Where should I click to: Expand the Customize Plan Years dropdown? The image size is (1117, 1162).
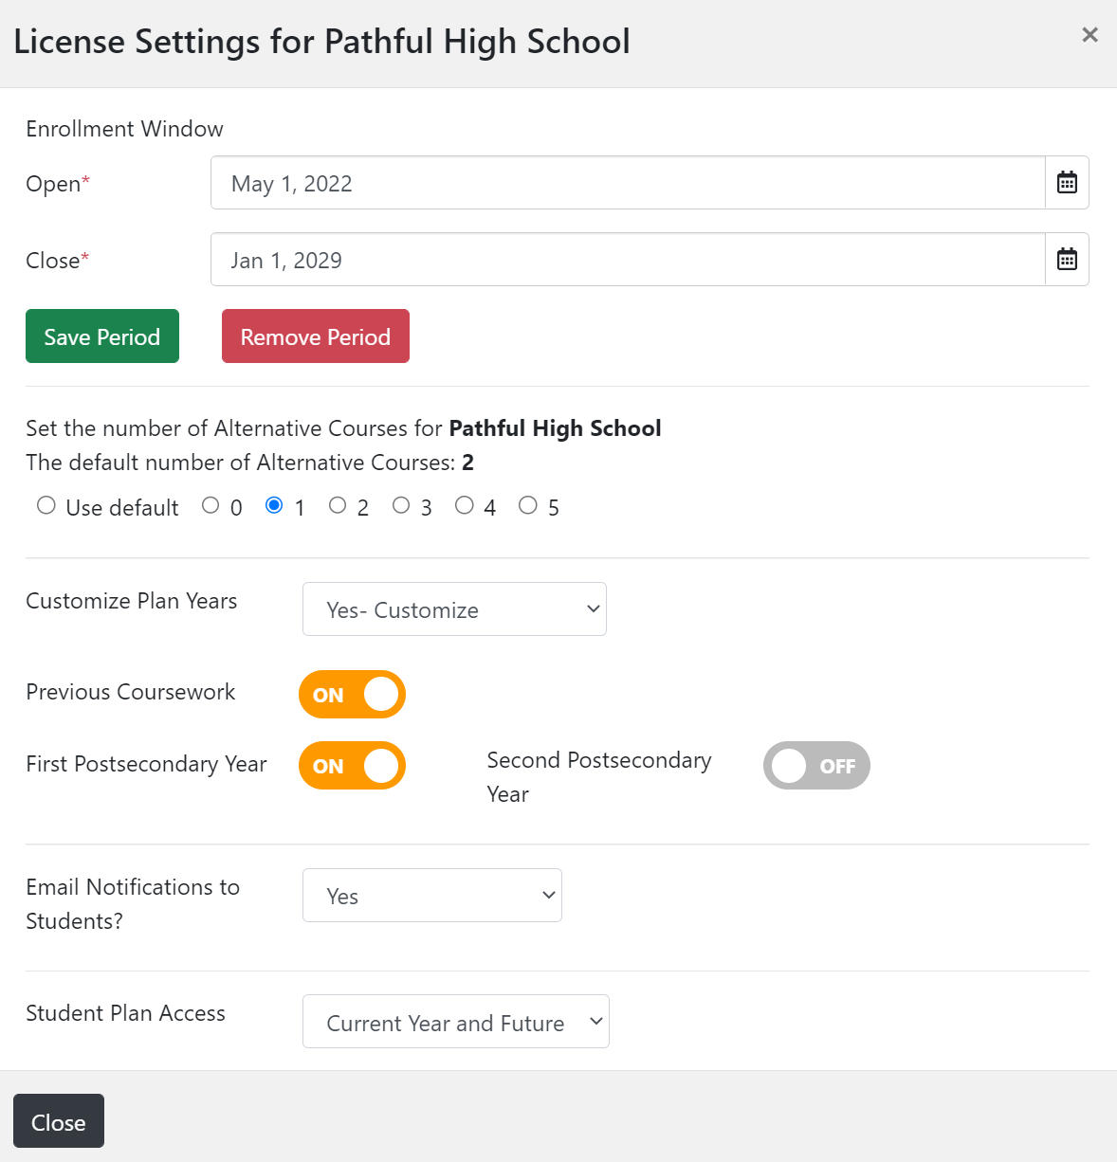click(454, 609)
